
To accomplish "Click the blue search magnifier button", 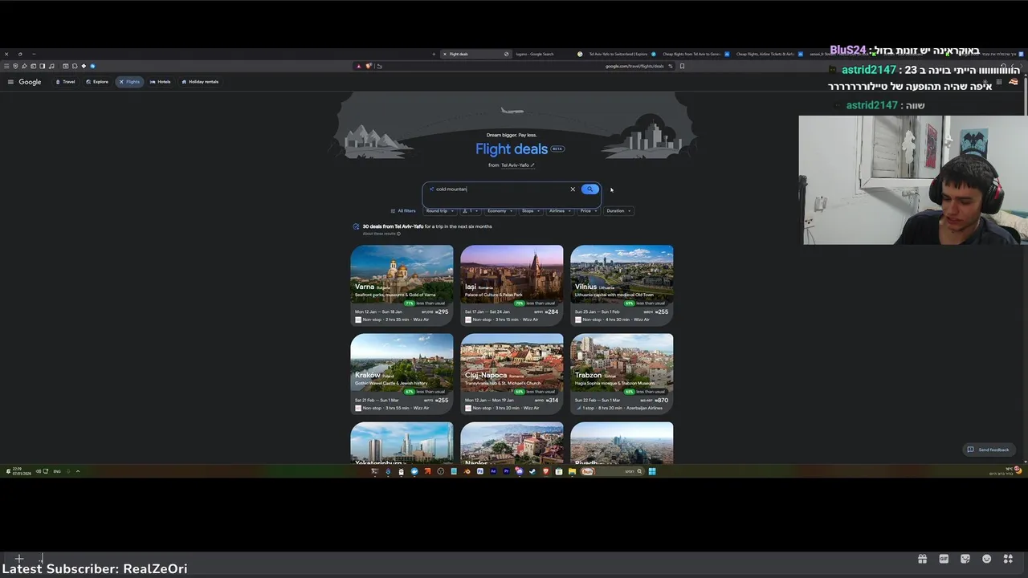I will (589, 189).
